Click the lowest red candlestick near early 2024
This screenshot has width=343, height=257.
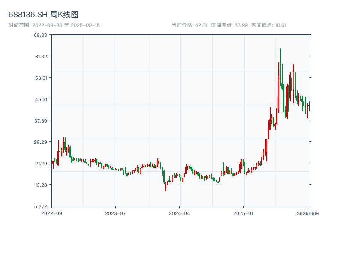[166, 187]
